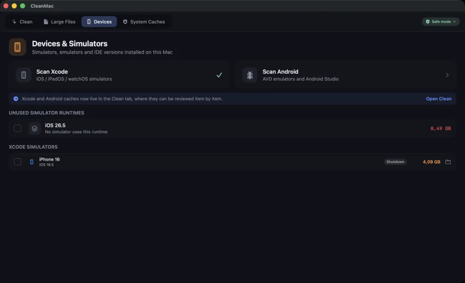Image resolution: width=465 pixels, height=283 pixels.
Task: Click the Xcode Simulators heading
Action: point(33,147)
